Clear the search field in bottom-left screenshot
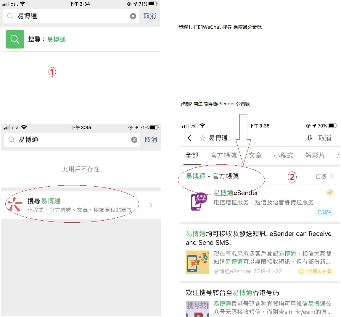Screen dimensions: 341x317 click(x=134, y=140)
